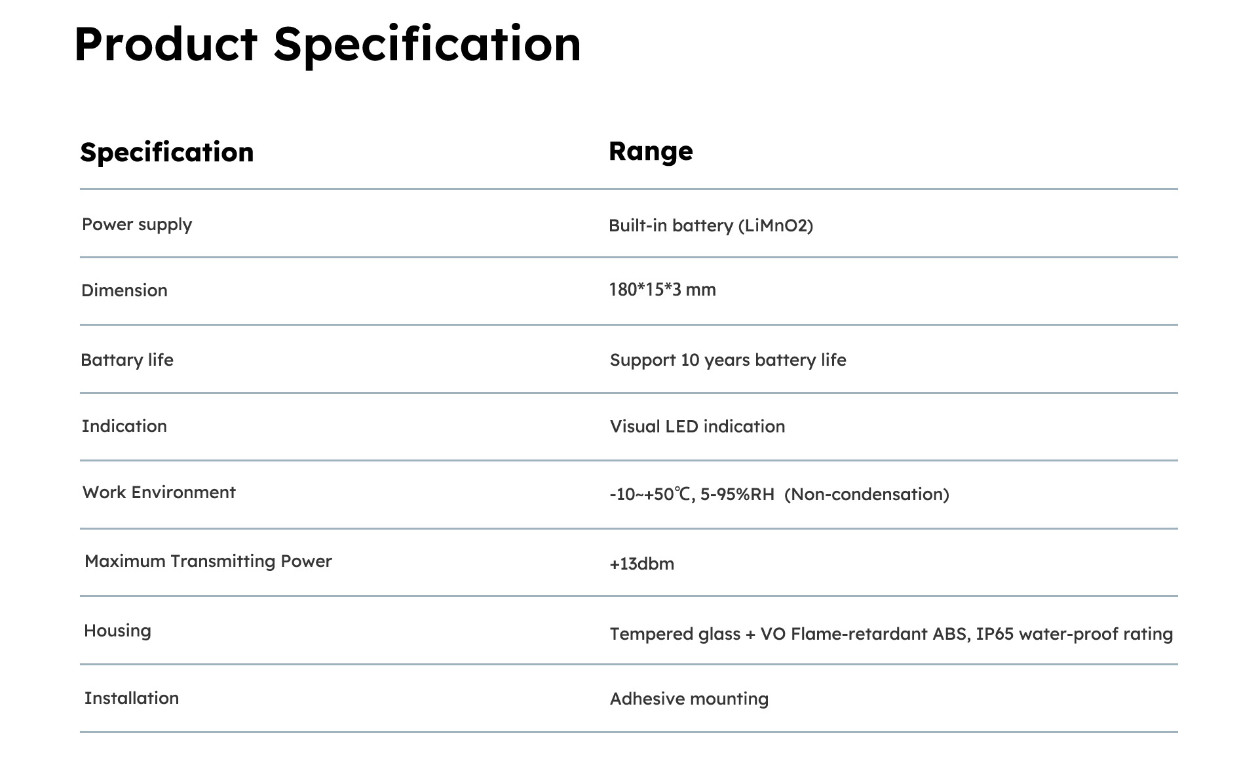Click the Power supply row label

[x=137, y=225]
